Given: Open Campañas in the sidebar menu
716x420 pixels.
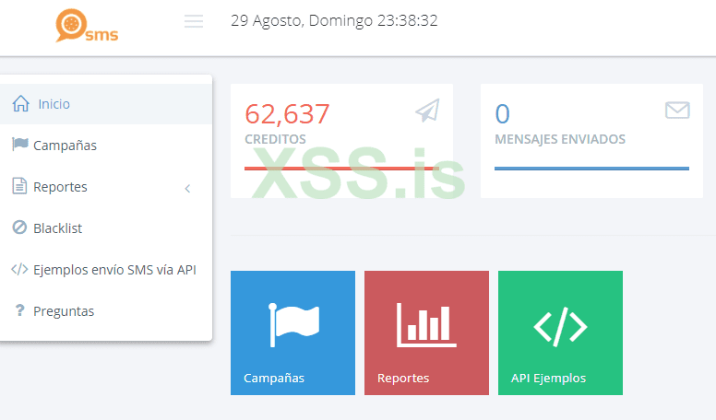Looking at the screenshot, I should tap(106, 146).
